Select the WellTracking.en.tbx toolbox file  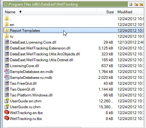point(73,113)
